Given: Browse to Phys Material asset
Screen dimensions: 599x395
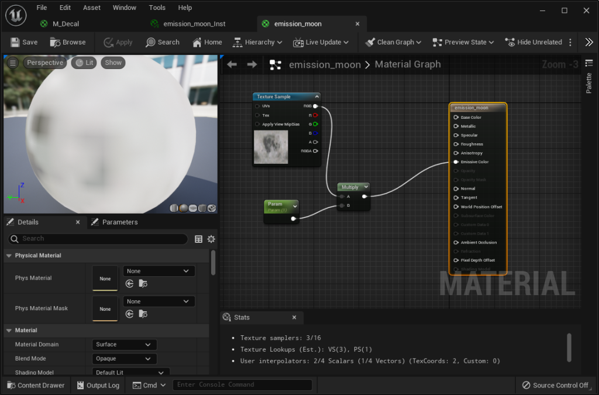Looking at the screenshot, I should coord(143,283).
